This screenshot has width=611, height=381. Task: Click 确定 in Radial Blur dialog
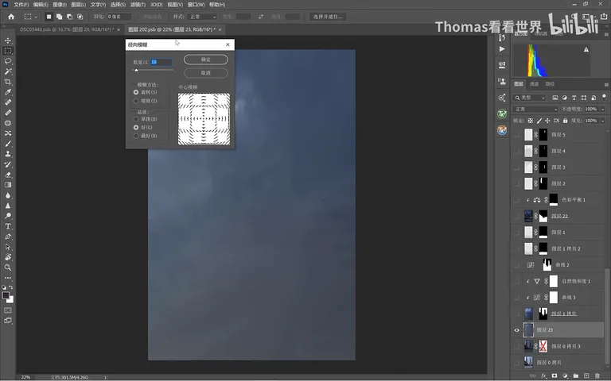(206, 60)
